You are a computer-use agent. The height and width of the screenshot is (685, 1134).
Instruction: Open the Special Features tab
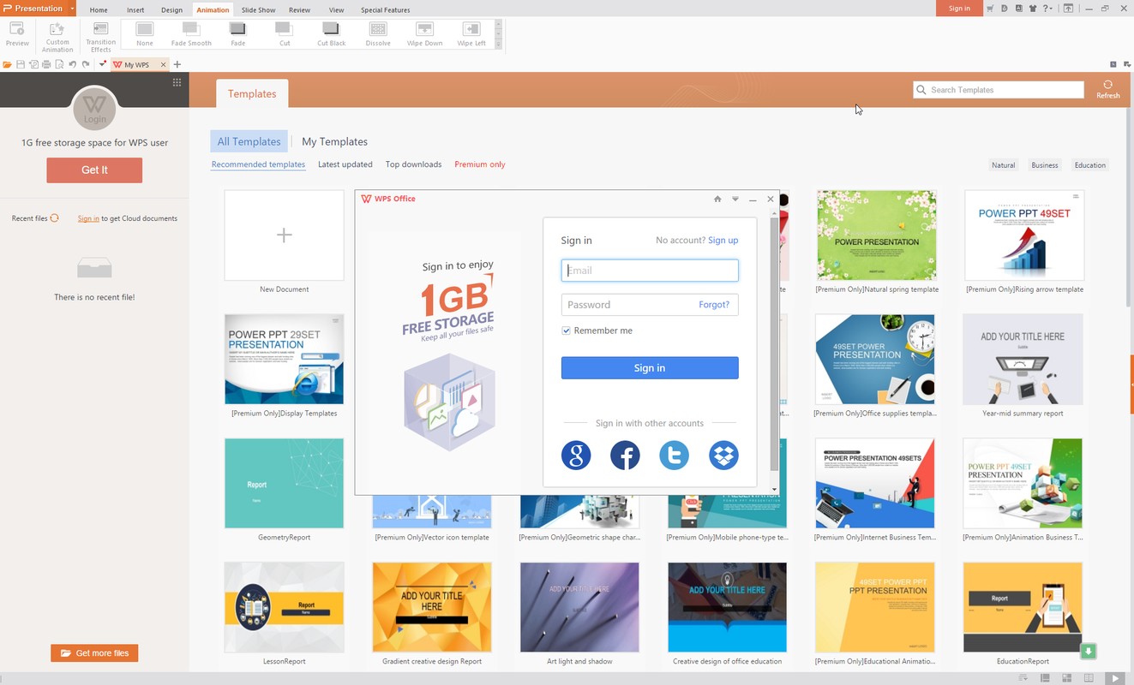[385, 9]
